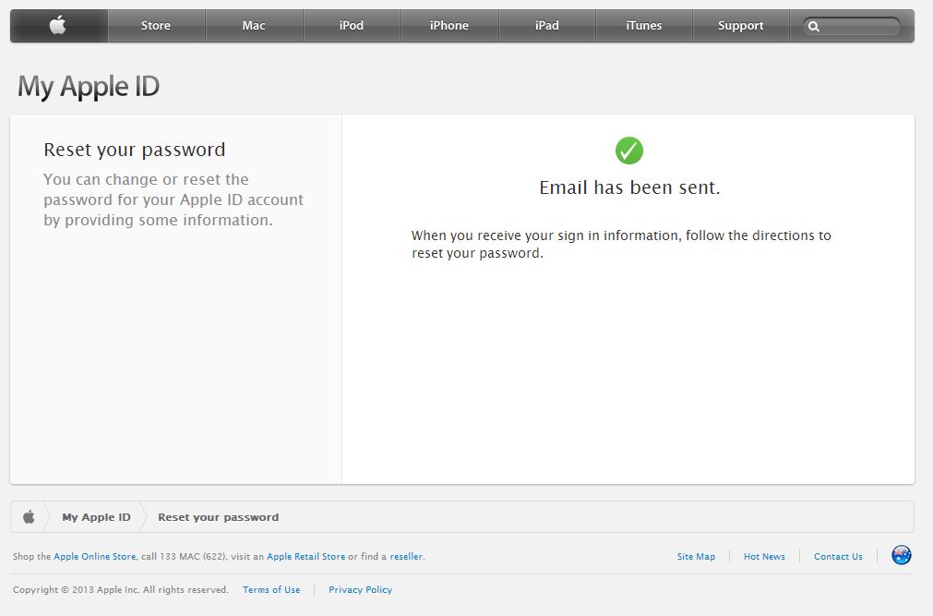Open the Store menu item
The height and width of the screenshot is (616, 933).
click(156, 26)
